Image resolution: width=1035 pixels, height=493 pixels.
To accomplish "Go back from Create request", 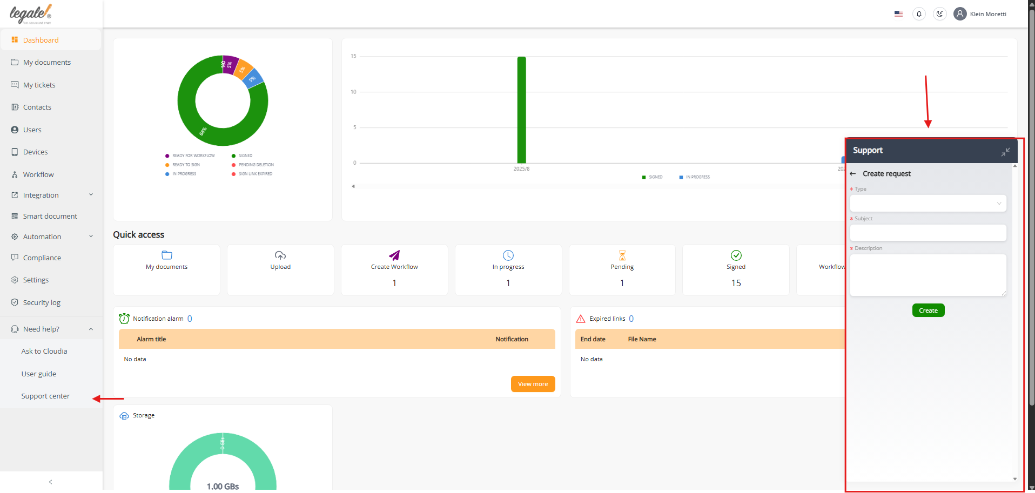I will click(853, 174).
